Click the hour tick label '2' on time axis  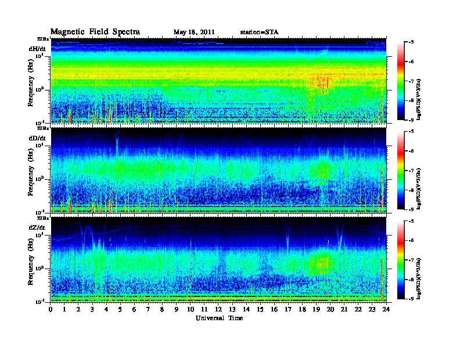coord(78,309)
